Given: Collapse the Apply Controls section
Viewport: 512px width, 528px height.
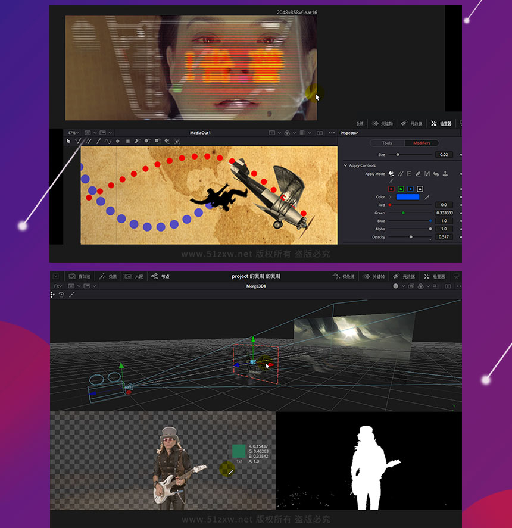Looking at the screenshot, I should [345, 165].
